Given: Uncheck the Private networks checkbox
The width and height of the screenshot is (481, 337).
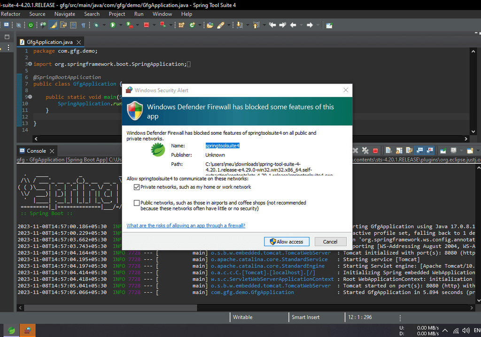Looking at the screenshot, I should click(x=137, y=187).
